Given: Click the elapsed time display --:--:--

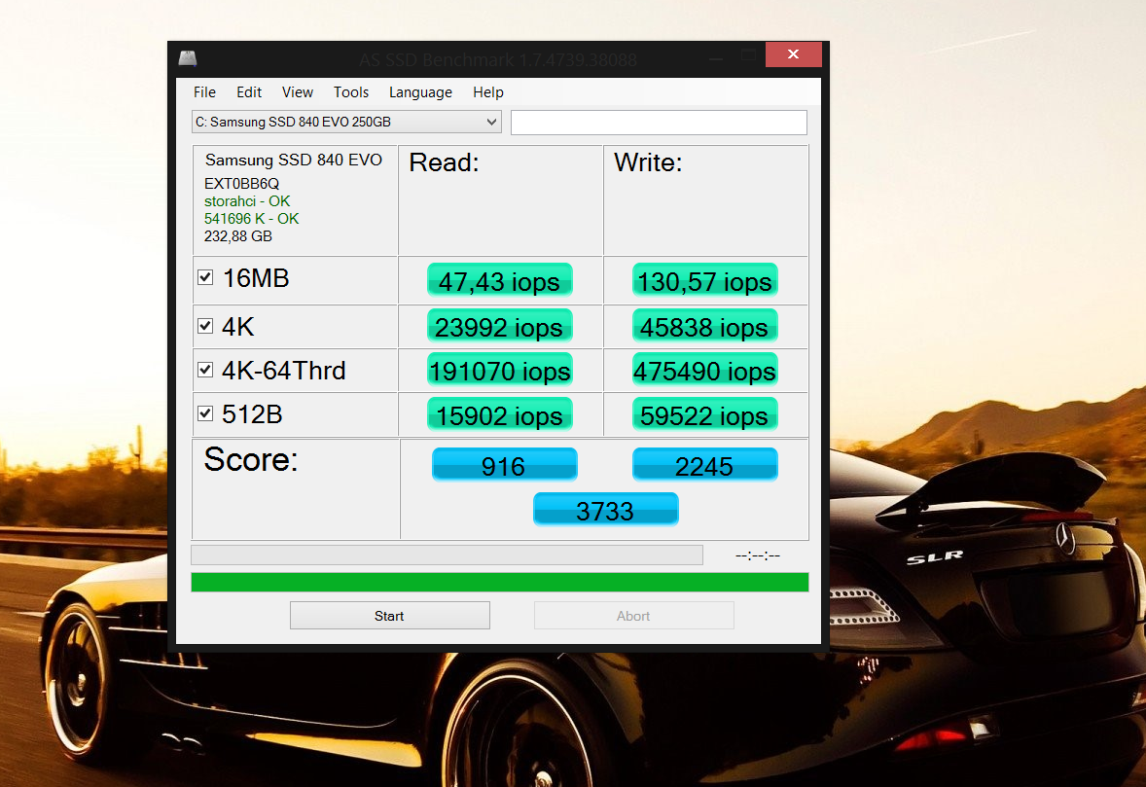Looking at the screenshot, I should coord(758,555).
